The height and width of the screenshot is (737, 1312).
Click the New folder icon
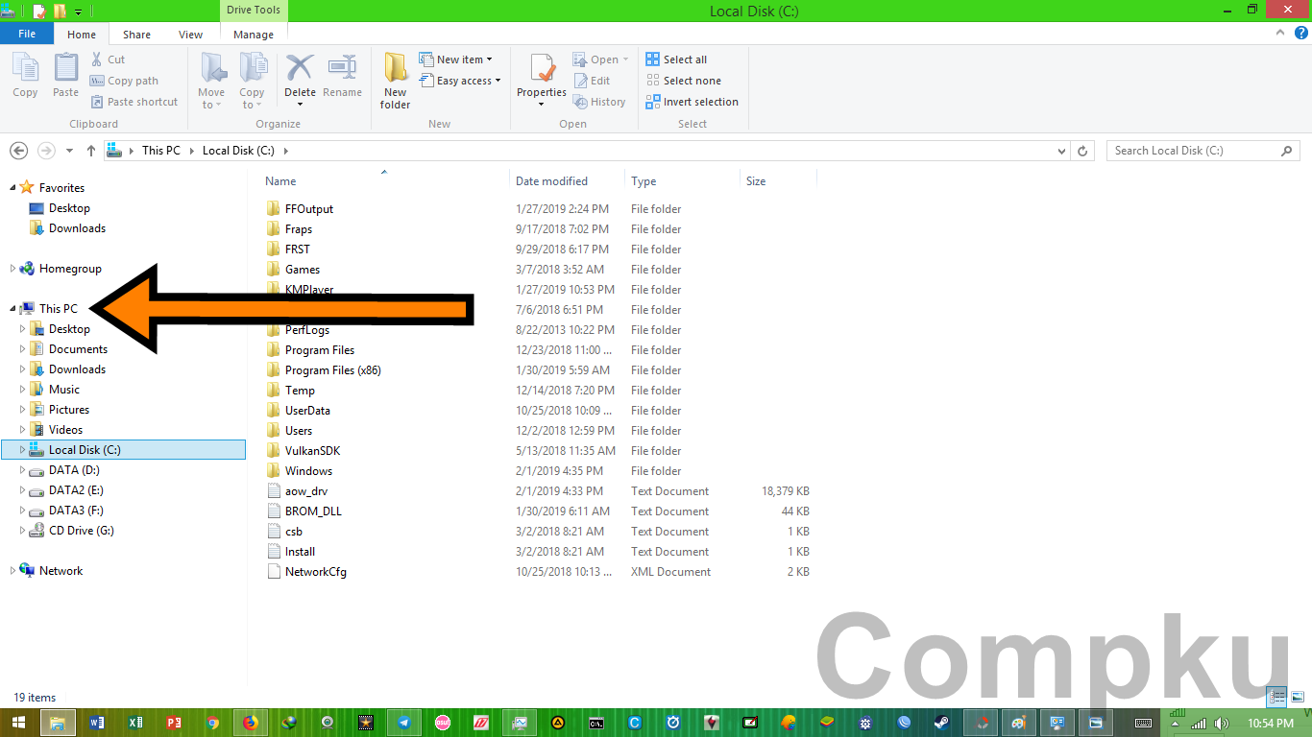tap(395, 69)
